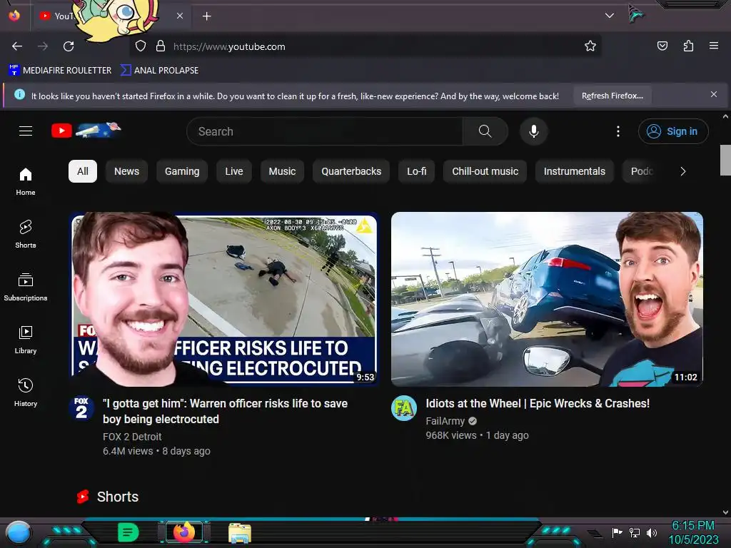The width and height of the screenshot is (731, 548).
Task: Select the News filter chip
Action: [127, 171]
